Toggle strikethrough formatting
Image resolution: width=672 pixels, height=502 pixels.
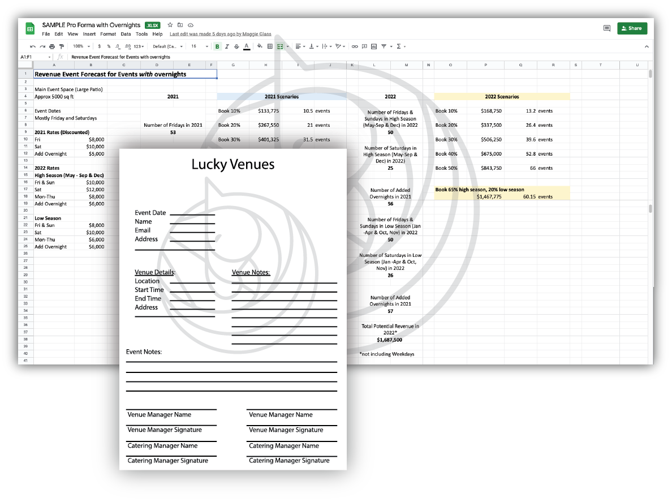[236, 46]
